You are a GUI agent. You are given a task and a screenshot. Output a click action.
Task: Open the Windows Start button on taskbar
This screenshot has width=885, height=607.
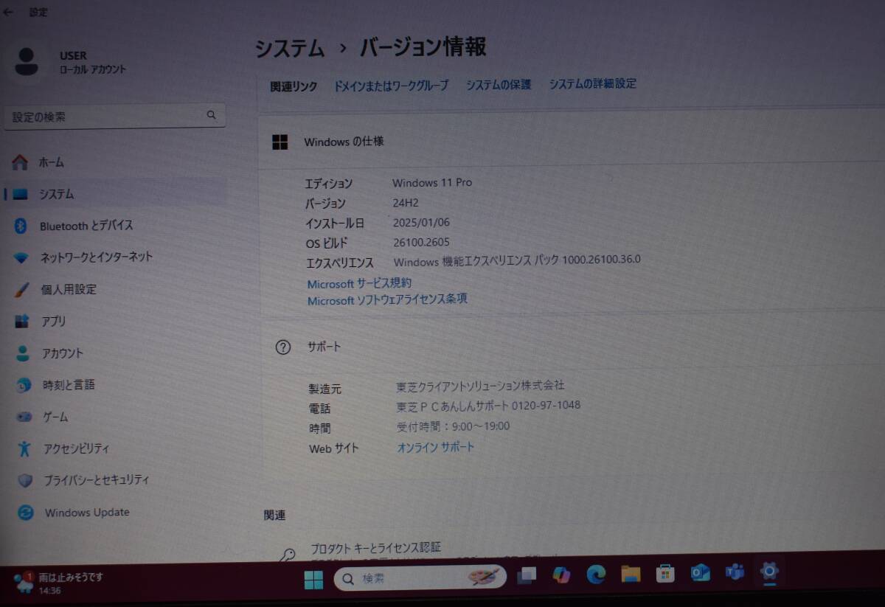point(313,580)
